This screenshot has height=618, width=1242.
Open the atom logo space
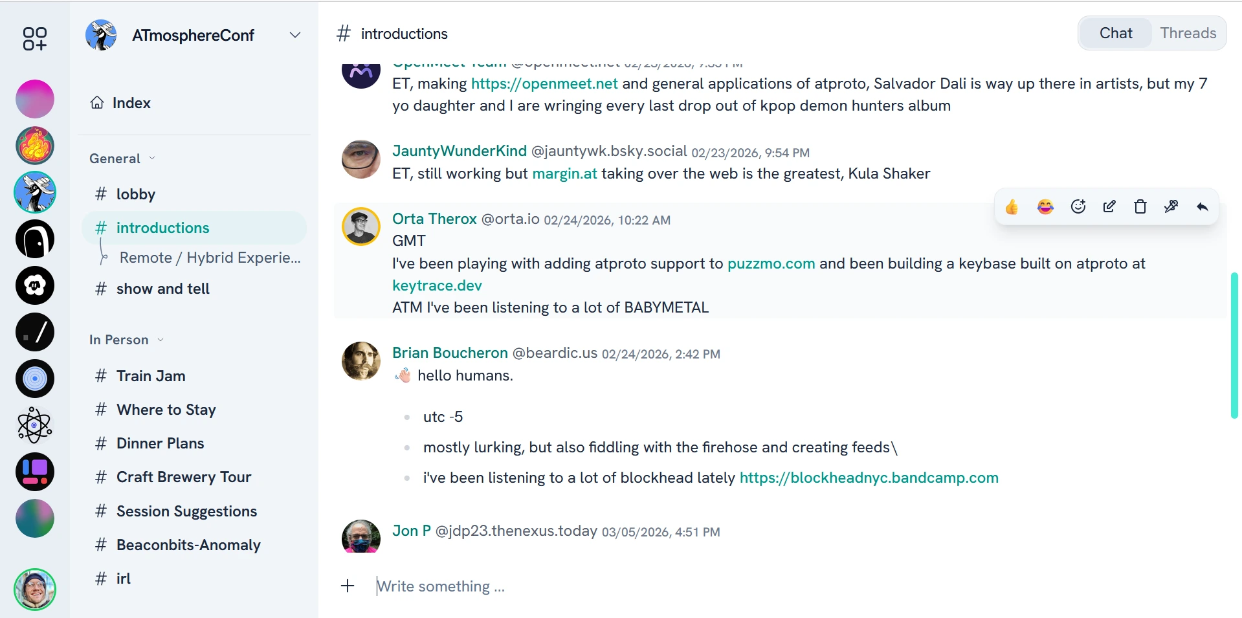35,425
